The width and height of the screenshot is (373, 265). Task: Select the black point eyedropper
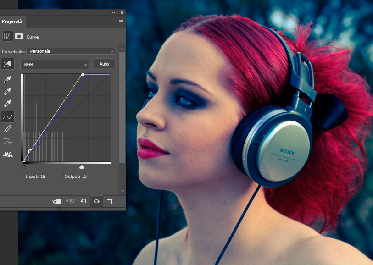pyautogui.click(x=8, y=79)
